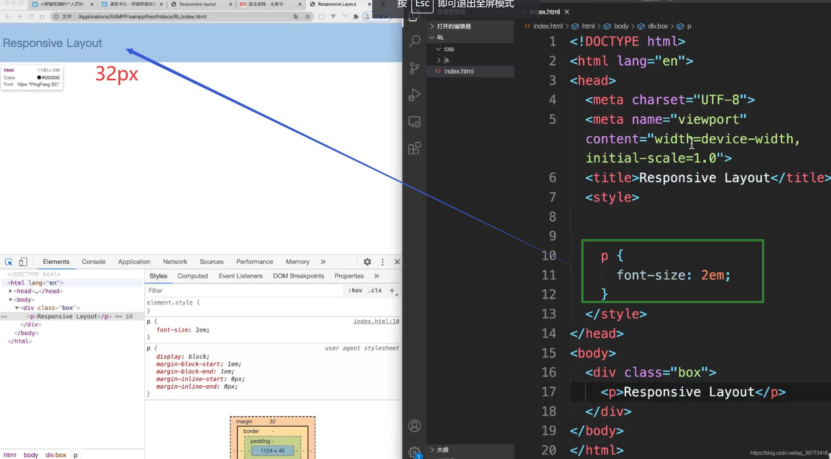Viewport: 831px width, 459px height.
Task: Add new style rule plus icon
Action: pyautogui.click(x=392, y=290)
